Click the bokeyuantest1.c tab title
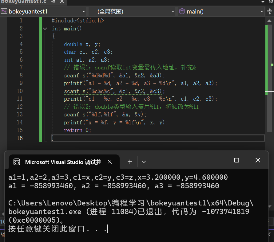The image size is (274, 242). [24, 2]
